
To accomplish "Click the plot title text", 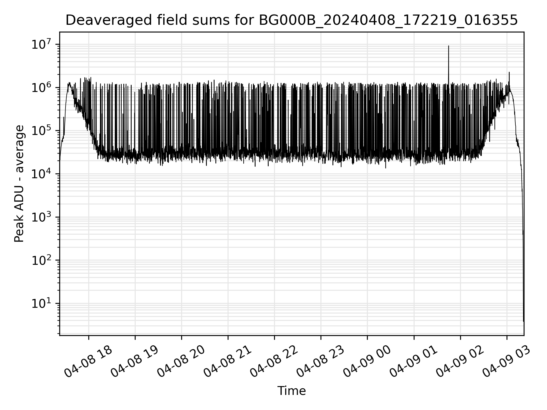I will (x=291, y=20).
